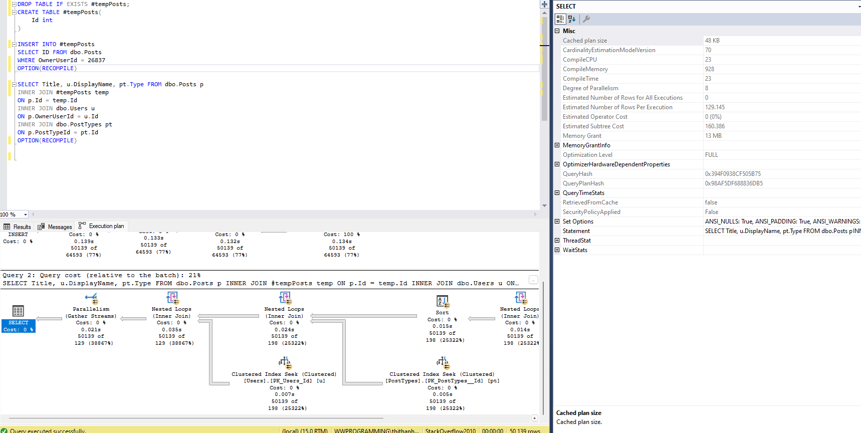The width and height of the screenshot is (861, 433).
Task: Expand OptimizerHardwareDependentProperties node
Action: click(x=557, y=164)
